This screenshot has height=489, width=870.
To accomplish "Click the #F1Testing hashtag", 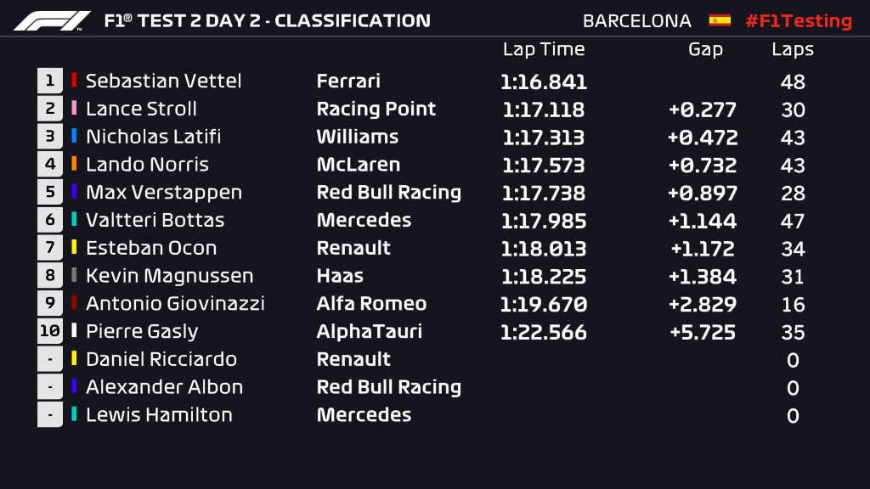I will pyautogui.click(x=798, y=21).
